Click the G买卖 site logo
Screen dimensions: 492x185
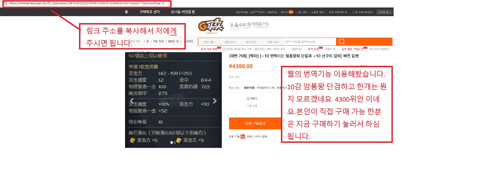211,26
